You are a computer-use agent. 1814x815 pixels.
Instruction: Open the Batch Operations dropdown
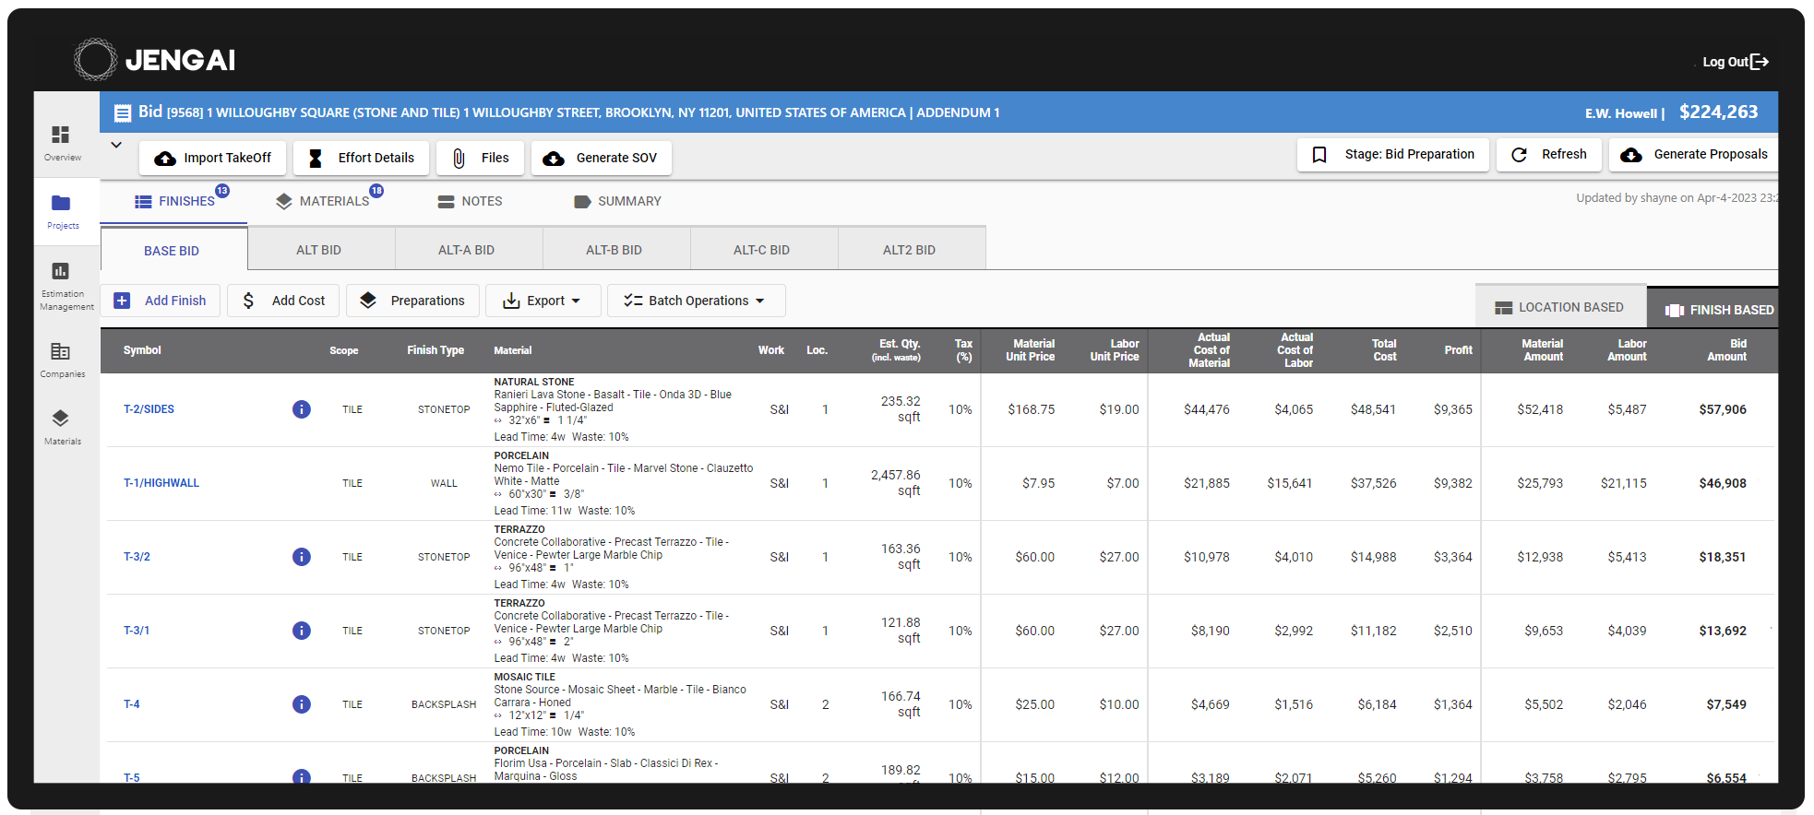696,301
